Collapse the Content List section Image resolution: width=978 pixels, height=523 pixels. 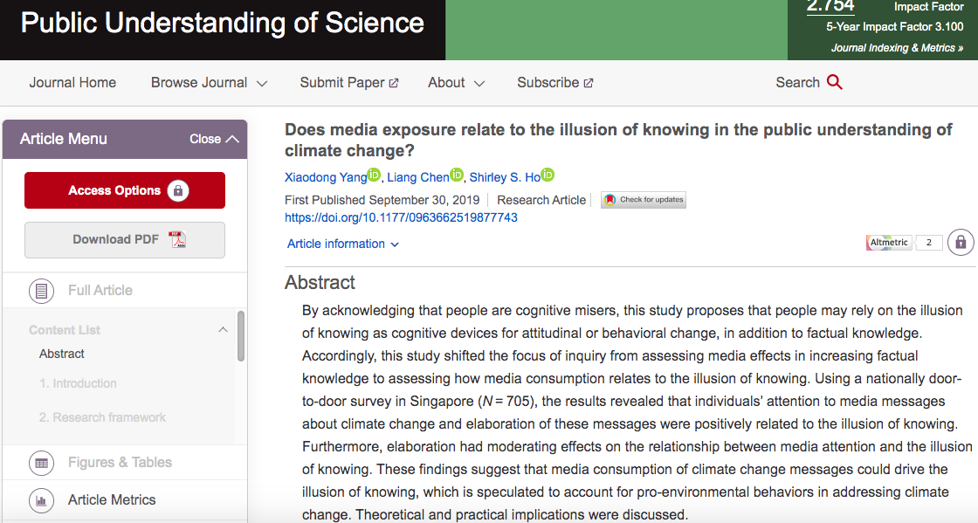[223, 330]
